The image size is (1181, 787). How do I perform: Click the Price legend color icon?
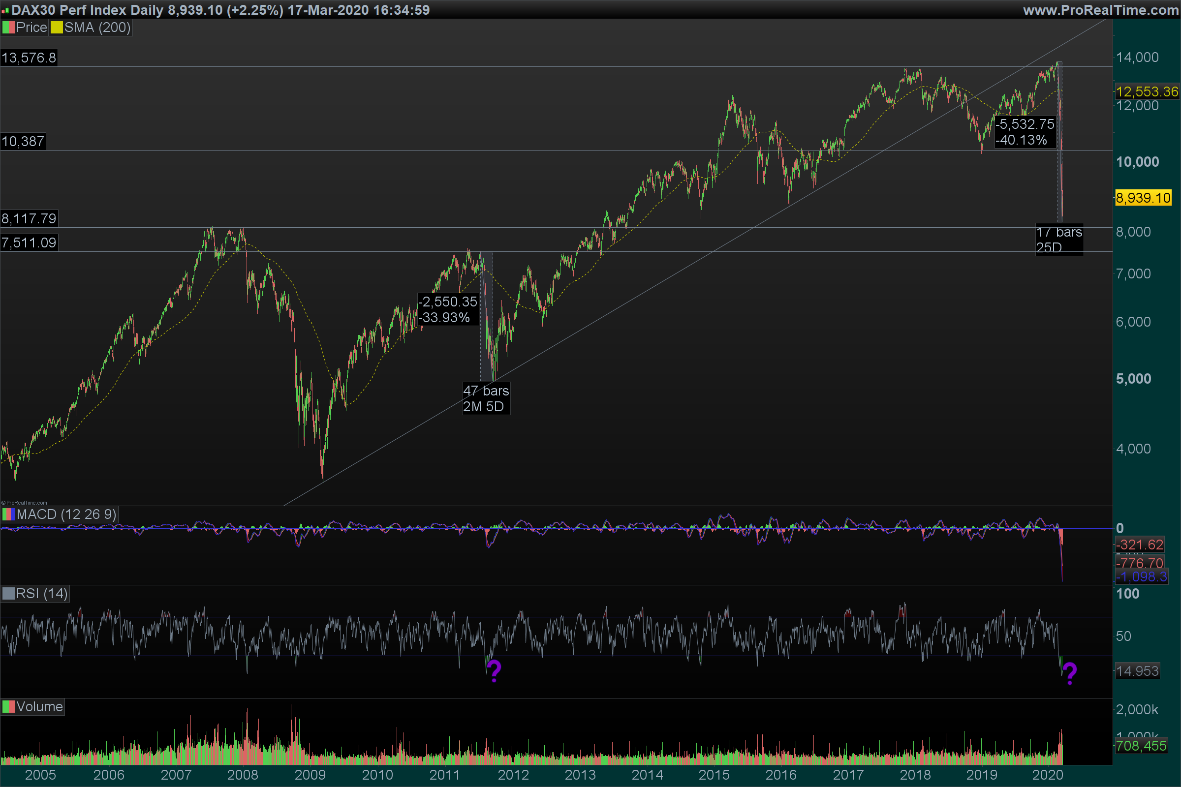(x=8, y=28)
